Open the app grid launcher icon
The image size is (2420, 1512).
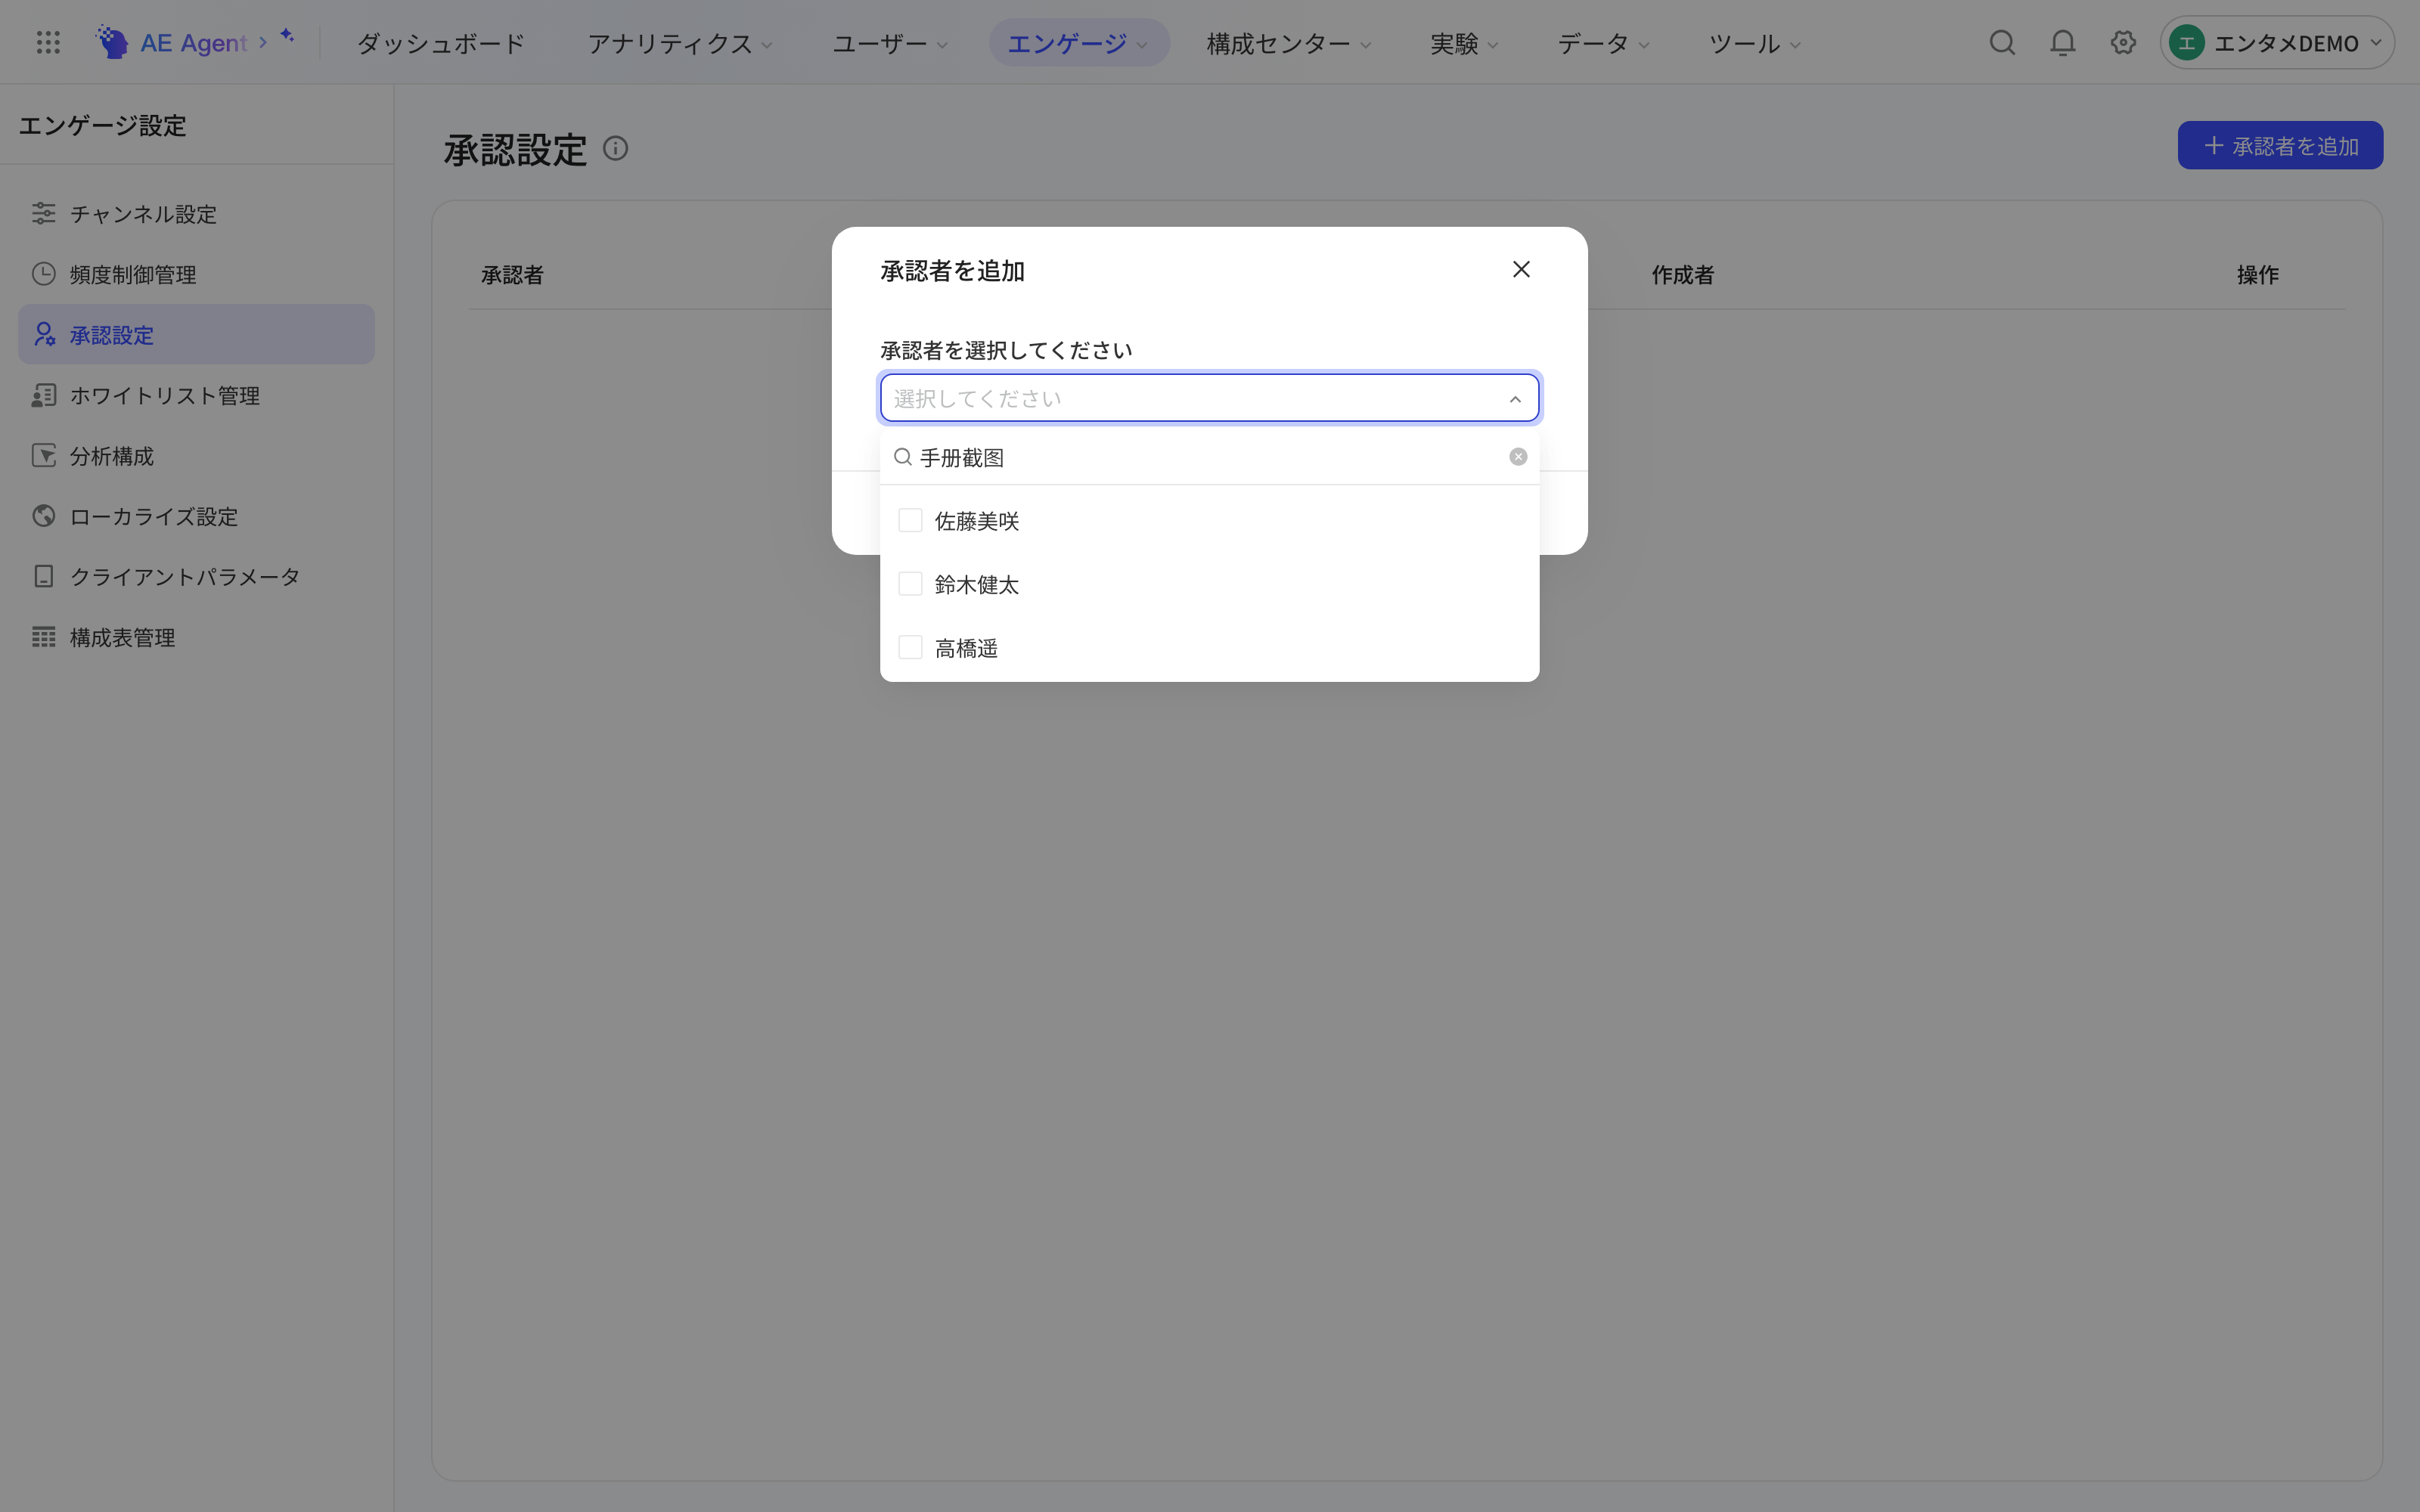coord(48,42)
